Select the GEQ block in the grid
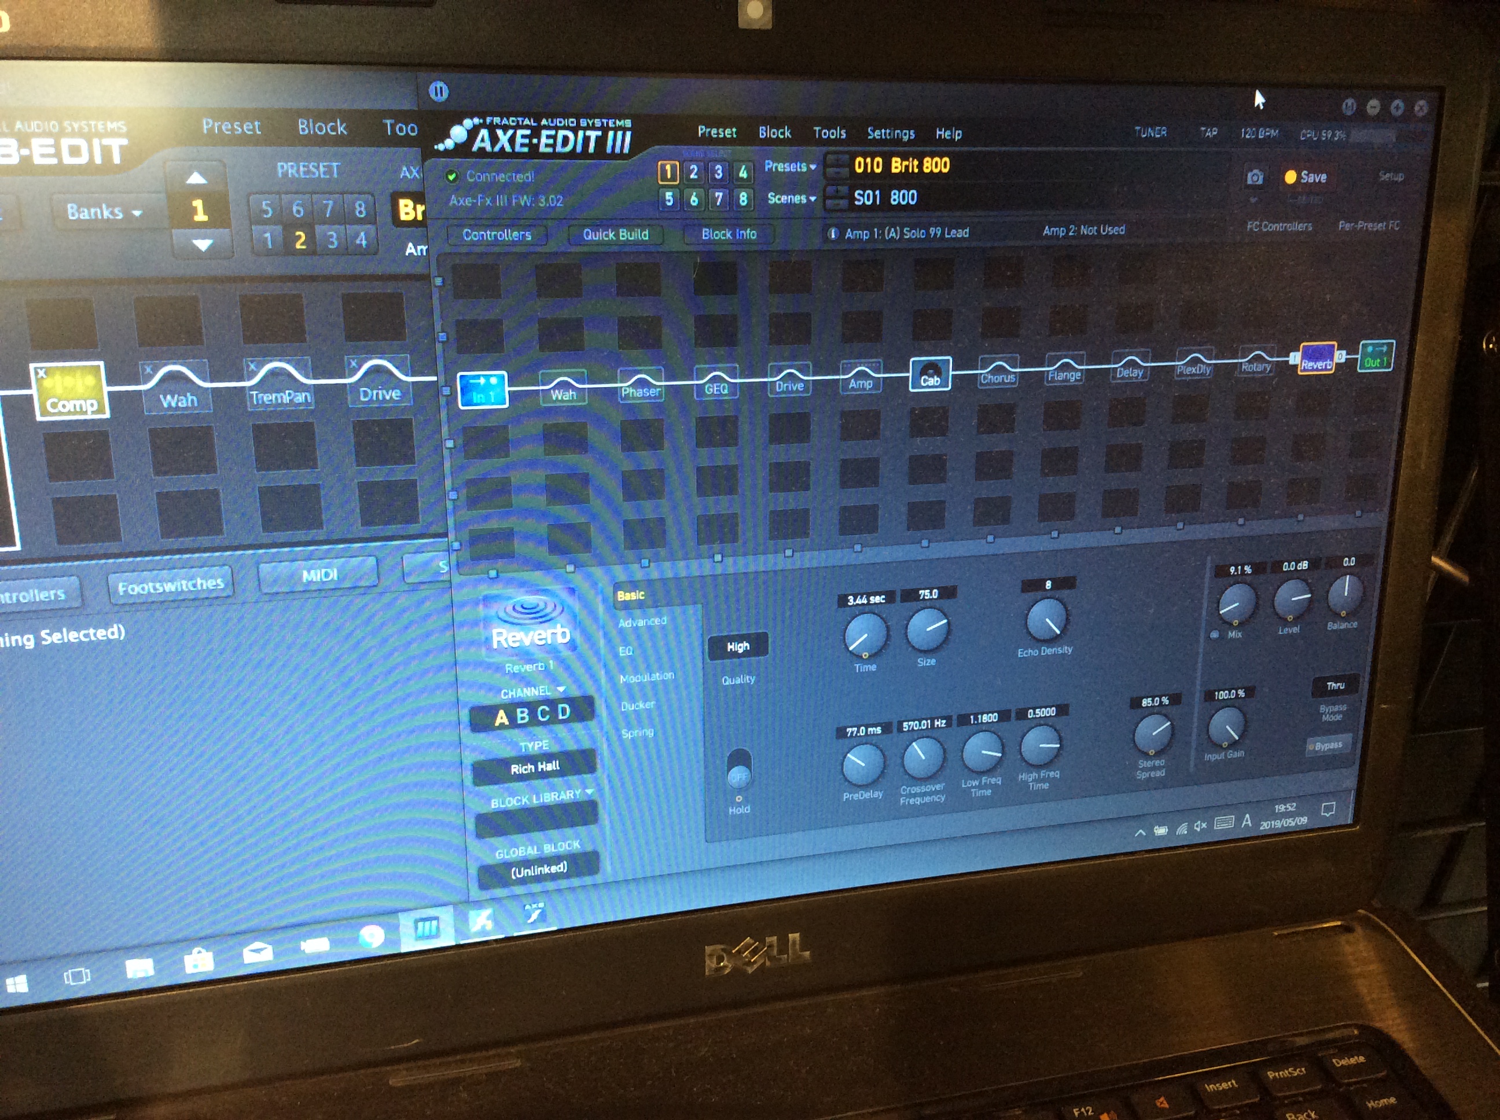This screenshot has height=1120, width=1500. 716,382
